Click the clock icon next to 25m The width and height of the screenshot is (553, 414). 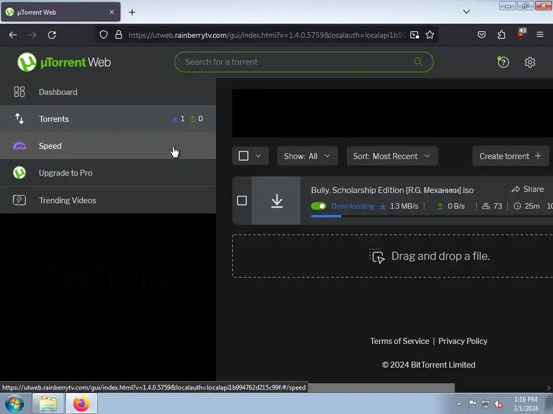click(x=517, y=206)
